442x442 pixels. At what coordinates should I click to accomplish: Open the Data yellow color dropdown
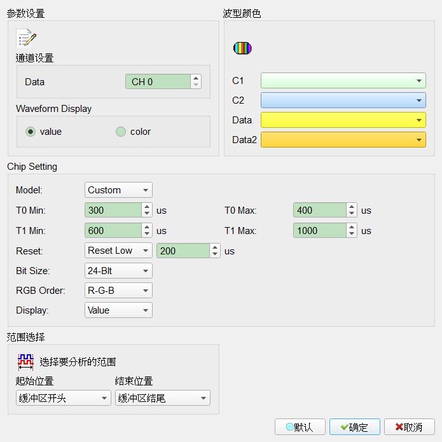click(x=343, y=120)
